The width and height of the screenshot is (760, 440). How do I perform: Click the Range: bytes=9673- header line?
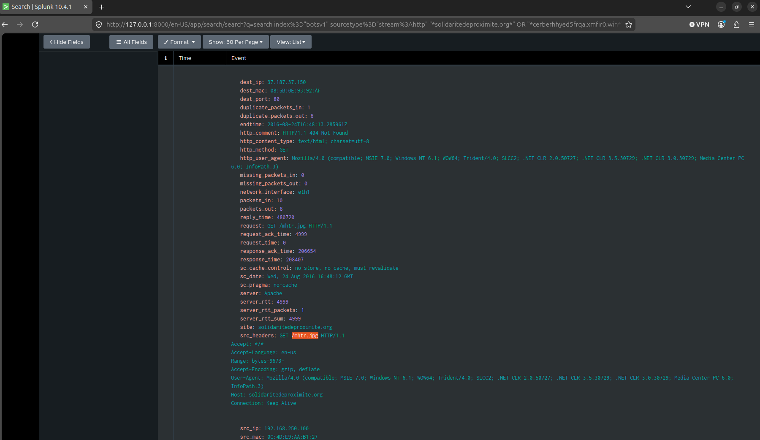click(258, 361)
